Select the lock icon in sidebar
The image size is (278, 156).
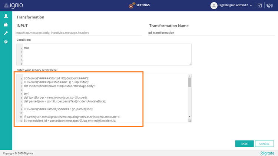pos(6,25)
